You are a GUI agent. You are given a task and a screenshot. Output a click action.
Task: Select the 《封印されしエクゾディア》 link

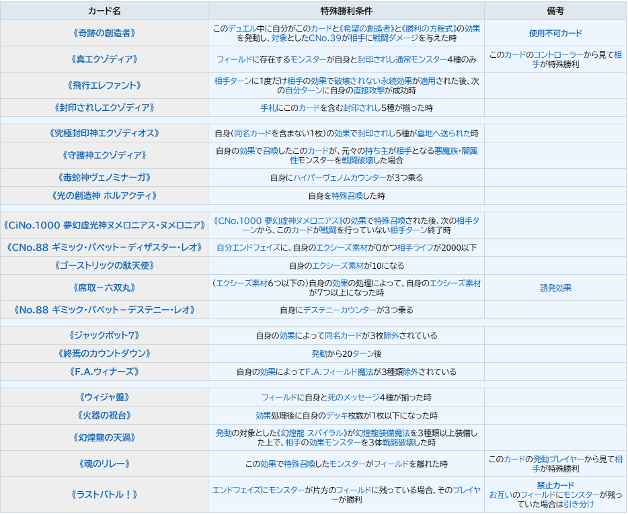point(104,108)
